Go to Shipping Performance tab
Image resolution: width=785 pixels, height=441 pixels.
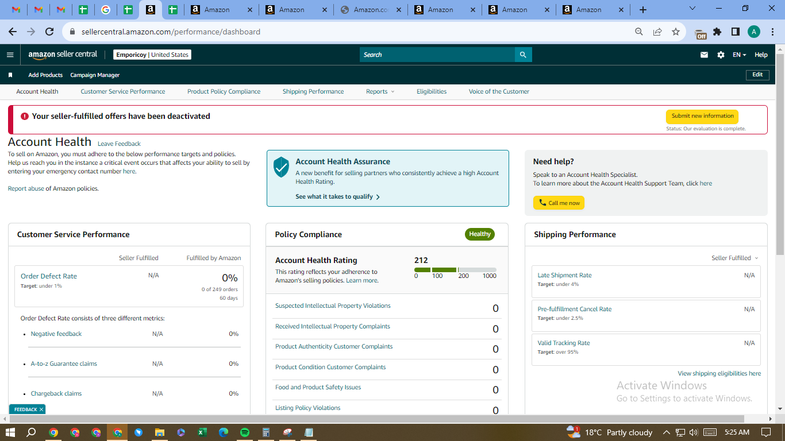click(x=313, y=91)
